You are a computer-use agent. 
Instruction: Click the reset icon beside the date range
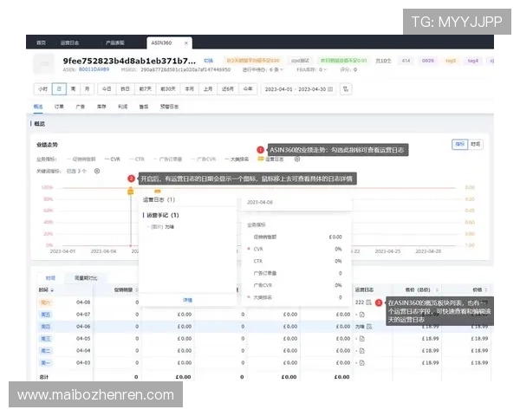tap(347, 88)
